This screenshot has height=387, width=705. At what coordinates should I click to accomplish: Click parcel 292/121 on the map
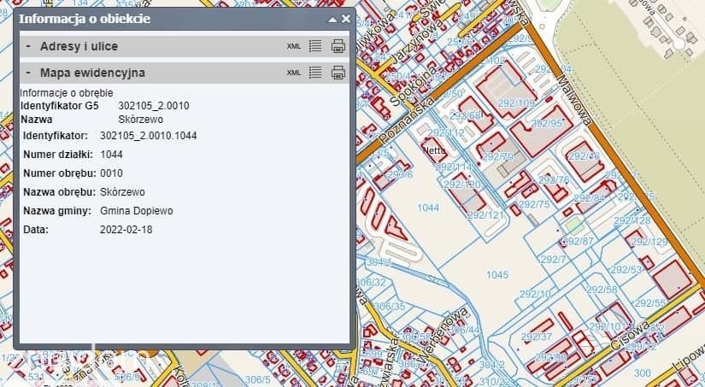click(x=485, y=214)
